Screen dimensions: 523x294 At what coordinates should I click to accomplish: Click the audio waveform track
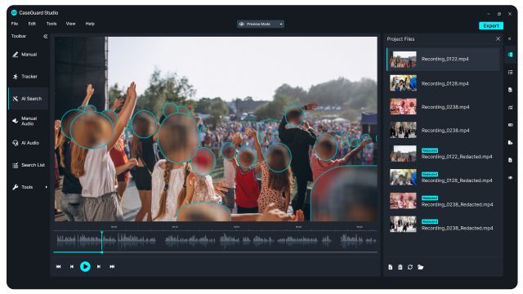click(x=216, y=240)
